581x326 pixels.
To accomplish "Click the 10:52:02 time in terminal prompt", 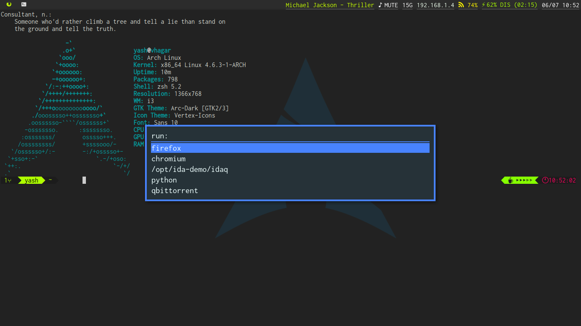I will 562,180.
